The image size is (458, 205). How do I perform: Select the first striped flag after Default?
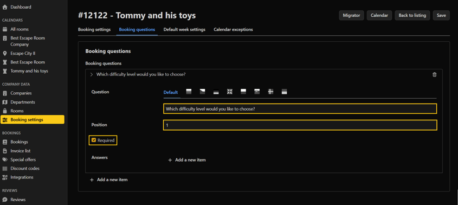[189, 92]
